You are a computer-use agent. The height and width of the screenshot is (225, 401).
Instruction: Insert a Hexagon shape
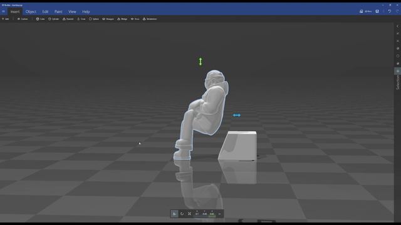coord(108,19)
